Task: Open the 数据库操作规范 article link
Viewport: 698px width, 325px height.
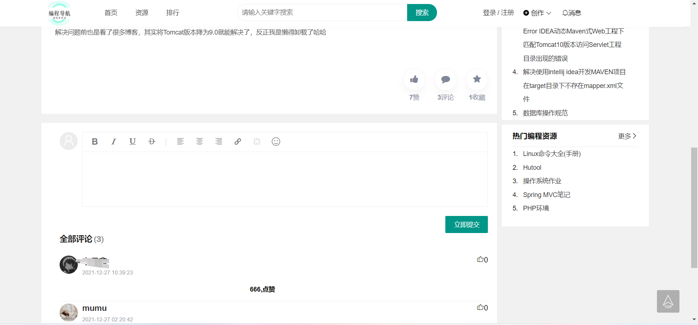Action: [x=545, y=113]
